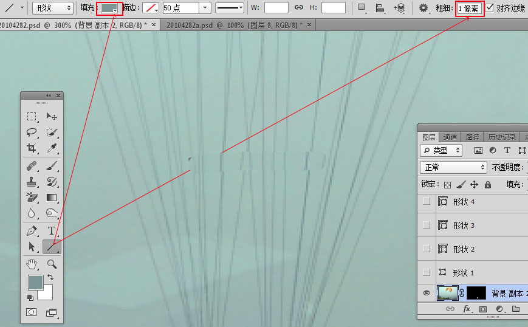Image resolution: width=528 pixels, height=327 pixels.
Task: Switch to the 通道 panel tab
Action: [450, 137]
